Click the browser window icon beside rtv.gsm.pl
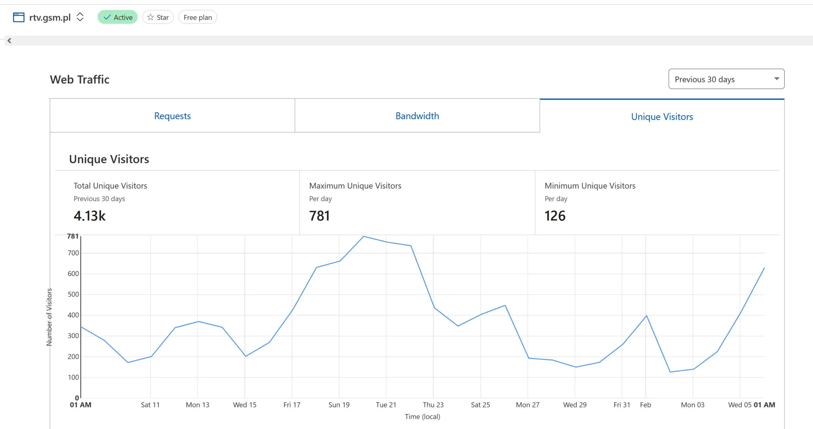This screenshot has height=429, width=813. pyautogui.click(x=18, y=17)
